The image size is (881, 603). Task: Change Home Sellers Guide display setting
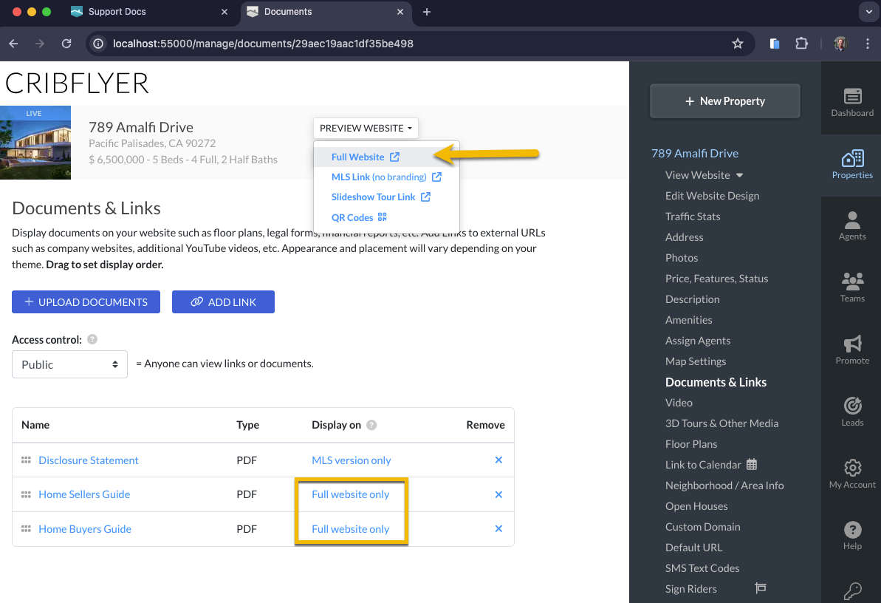click(x=351, y=494)
